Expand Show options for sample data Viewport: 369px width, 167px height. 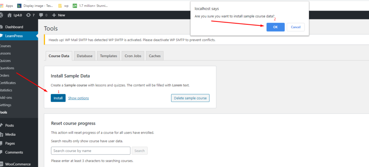pyautogui.click(x=78, y=98)
